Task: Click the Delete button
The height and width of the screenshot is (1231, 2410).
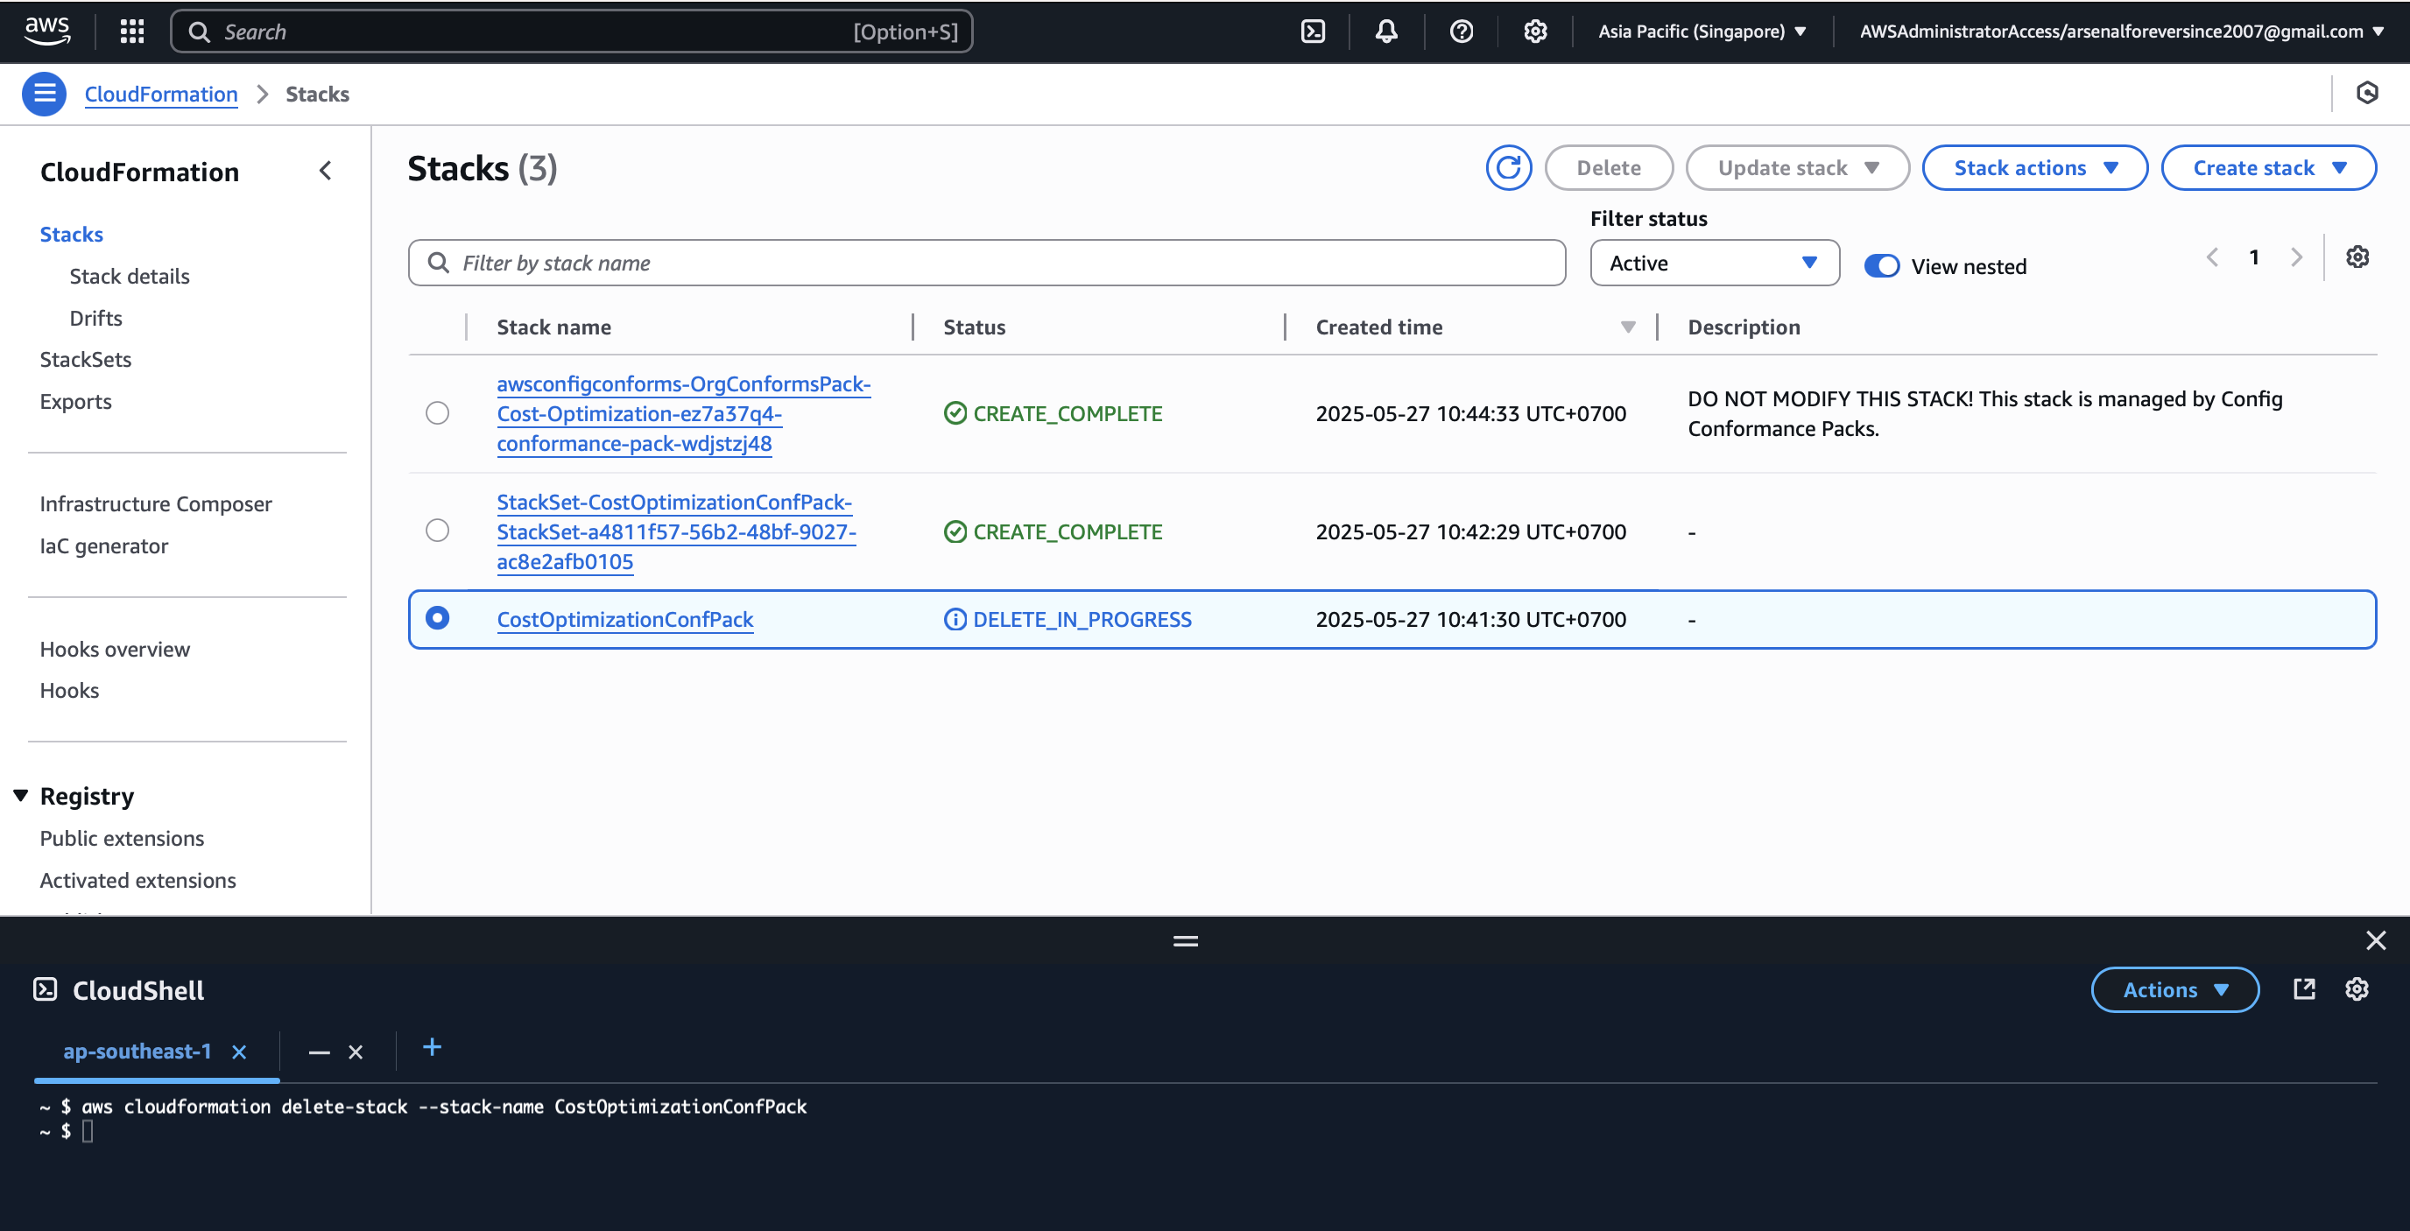Action: click(x=1608, y=167)
